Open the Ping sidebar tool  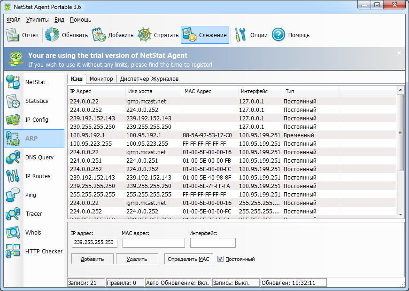(34, 195)
